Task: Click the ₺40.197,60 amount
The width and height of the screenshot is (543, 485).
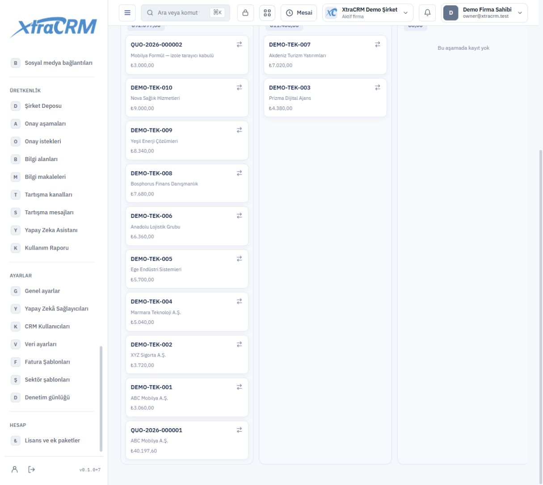Action: coord(143,451)
